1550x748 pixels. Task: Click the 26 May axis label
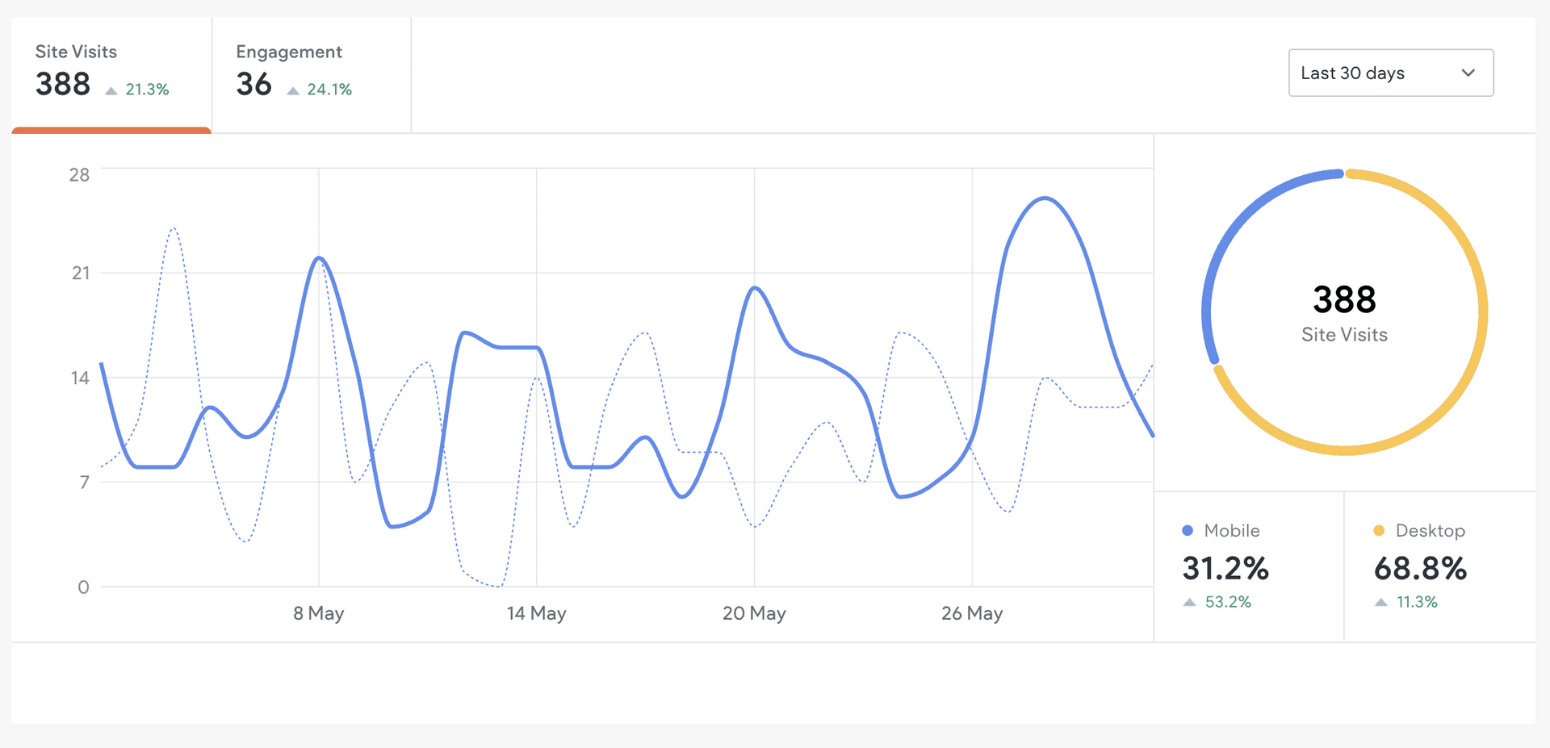pyautogui.click(x=972, y=613)
